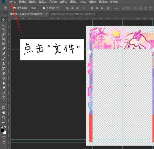Select the Pen tool

pyautogui.click(x=4, y=93)
